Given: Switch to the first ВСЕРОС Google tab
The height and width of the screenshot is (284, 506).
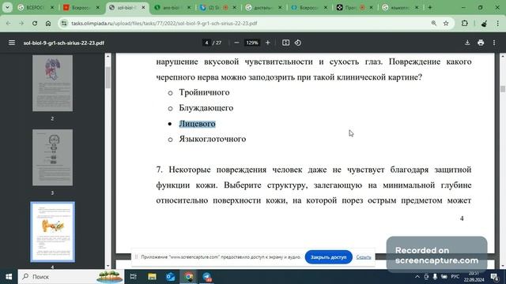Looking at the screenshot, I should pyautogui.click(x=35, y=7).
